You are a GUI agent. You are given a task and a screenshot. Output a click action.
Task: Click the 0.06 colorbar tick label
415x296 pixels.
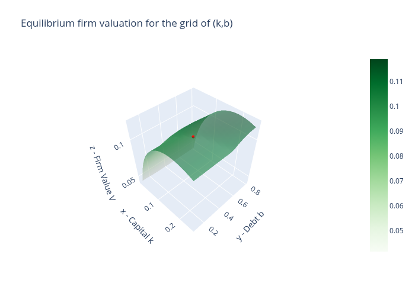tap(397, 206)
